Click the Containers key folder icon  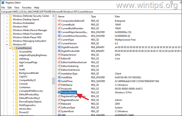pos(17,87)
